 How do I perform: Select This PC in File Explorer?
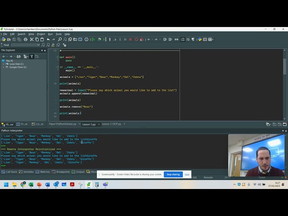point(9,61)
